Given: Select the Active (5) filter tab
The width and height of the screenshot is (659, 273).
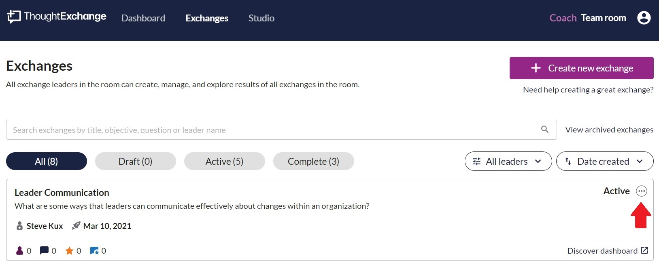Looking at the screenshot, I should pyautogui.click(x=225, y=161).
